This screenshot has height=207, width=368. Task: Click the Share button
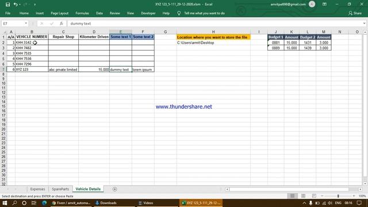pyautogui.click(x=355, y=13)
